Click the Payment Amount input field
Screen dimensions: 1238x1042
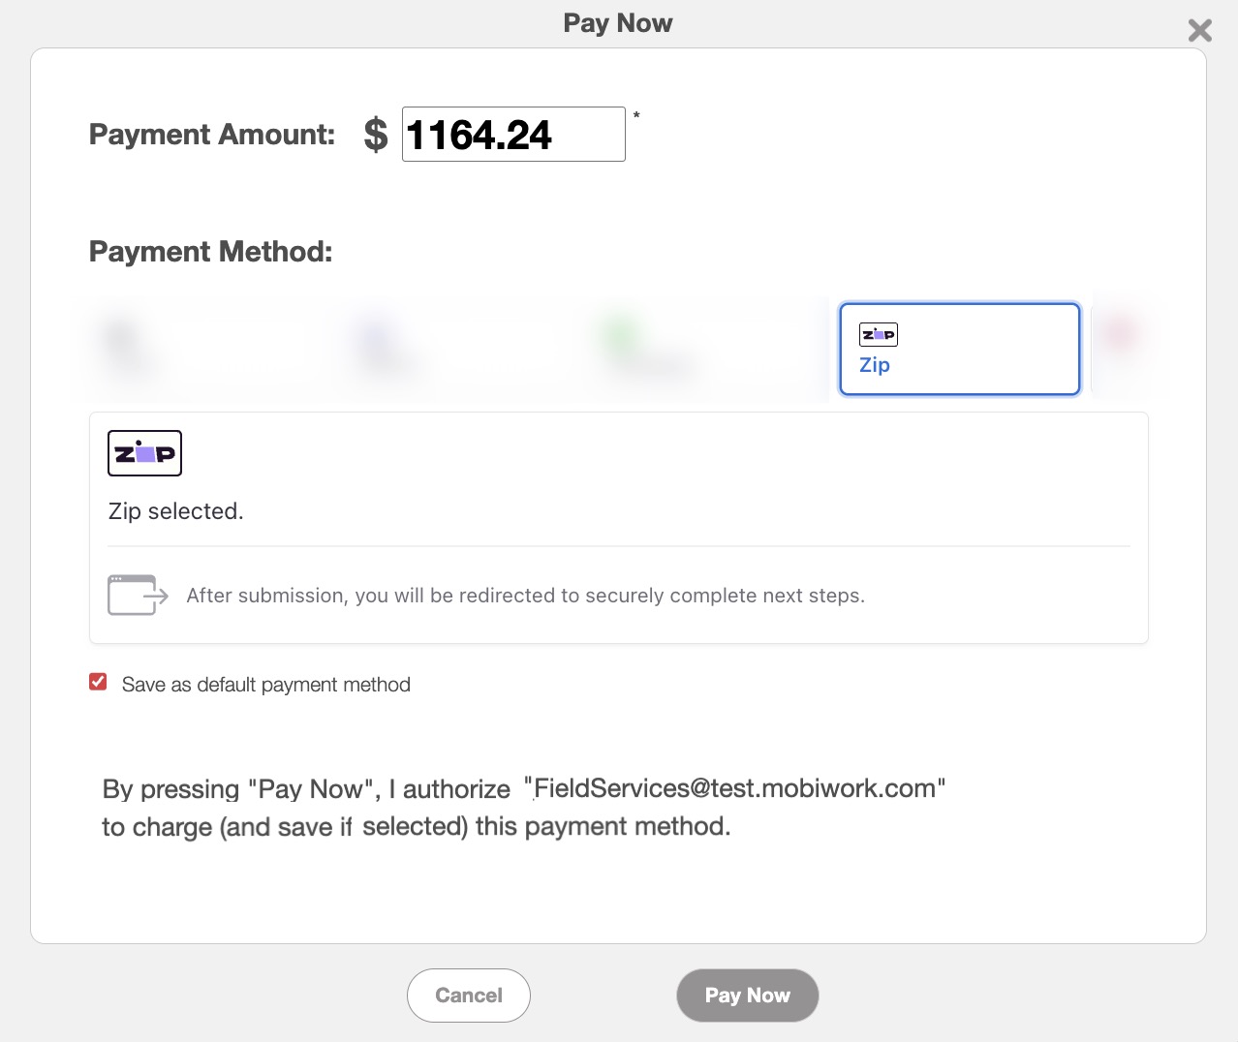click(x=512, y=135)
